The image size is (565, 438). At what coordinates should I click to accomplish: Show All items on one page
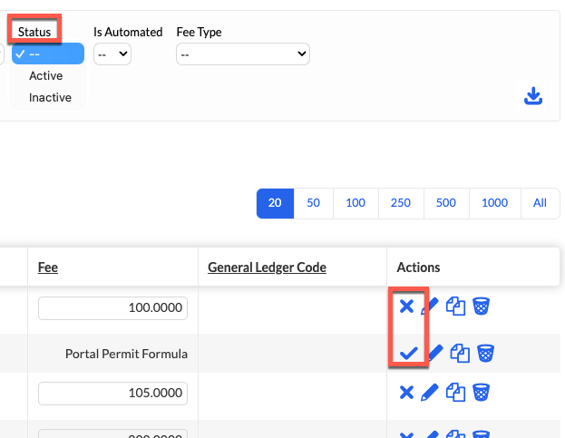pyautogui.click(x=540, y=203)
